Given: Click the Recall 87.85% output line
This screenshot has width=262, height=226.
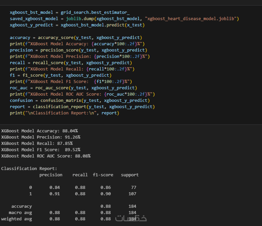Looking at the screenshot, I should click(37, 143).
